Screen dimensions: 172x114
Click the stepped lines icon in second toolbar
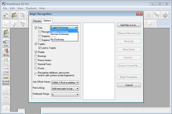[x=150, y=24]
